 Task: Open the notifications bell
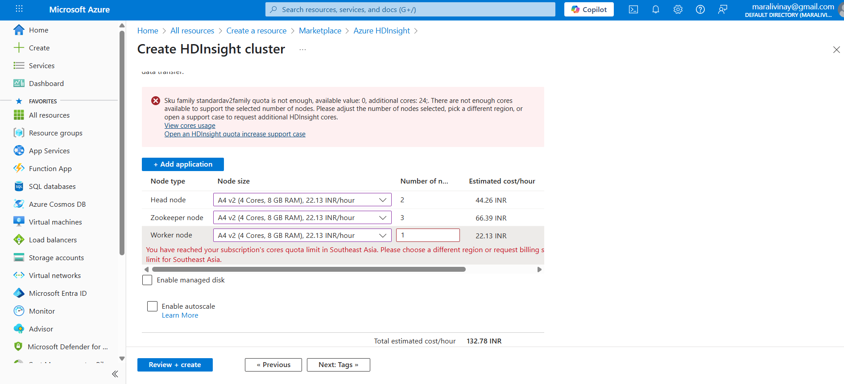pyautogui.click(x=656, y=9)
